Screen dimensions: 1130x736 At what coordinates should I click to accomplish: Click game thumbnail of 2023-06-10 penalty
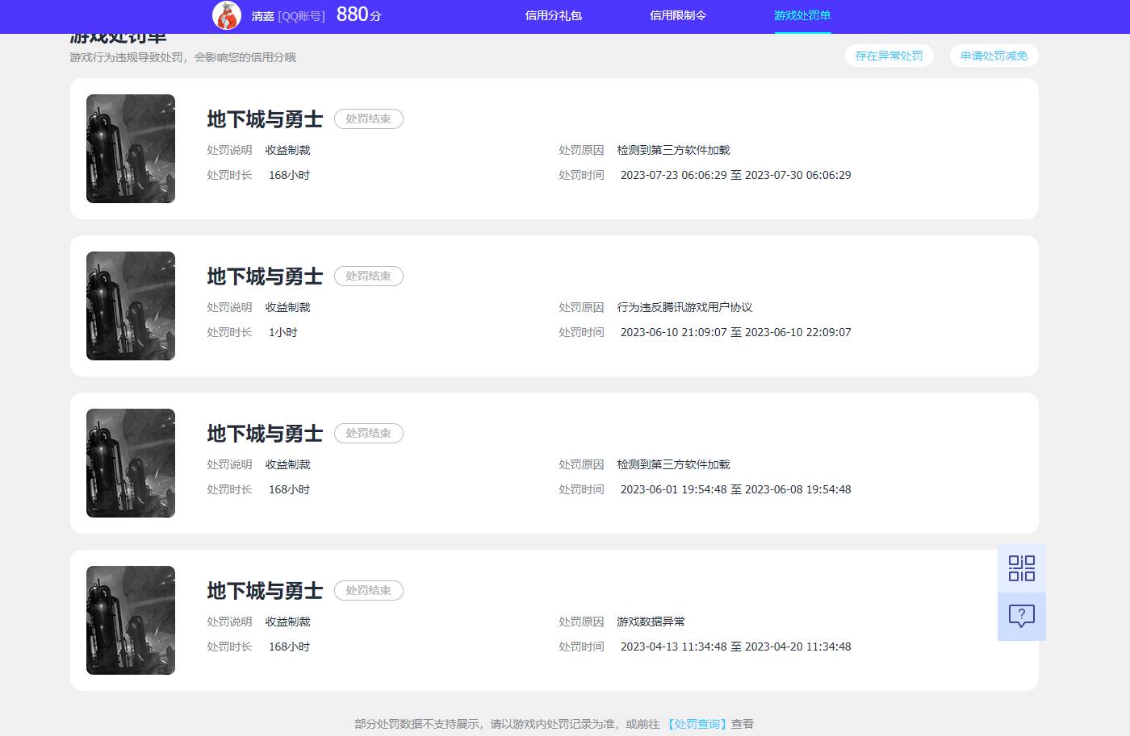coord(131,306)
